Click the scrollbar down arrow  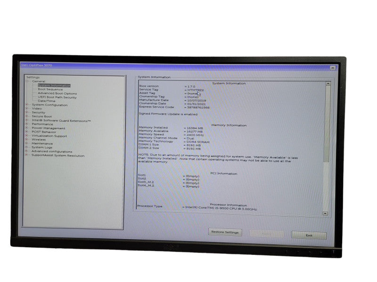(325, 213)
